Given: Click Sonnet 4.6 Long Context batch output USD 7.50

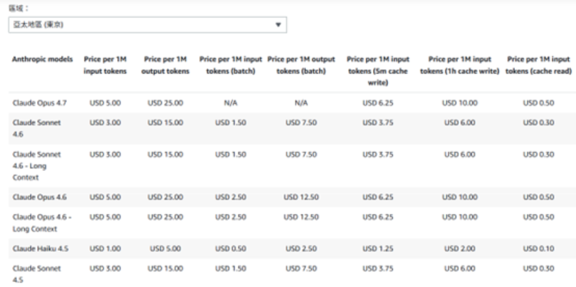Looking at the screenshot, I should tap(302, 155).
